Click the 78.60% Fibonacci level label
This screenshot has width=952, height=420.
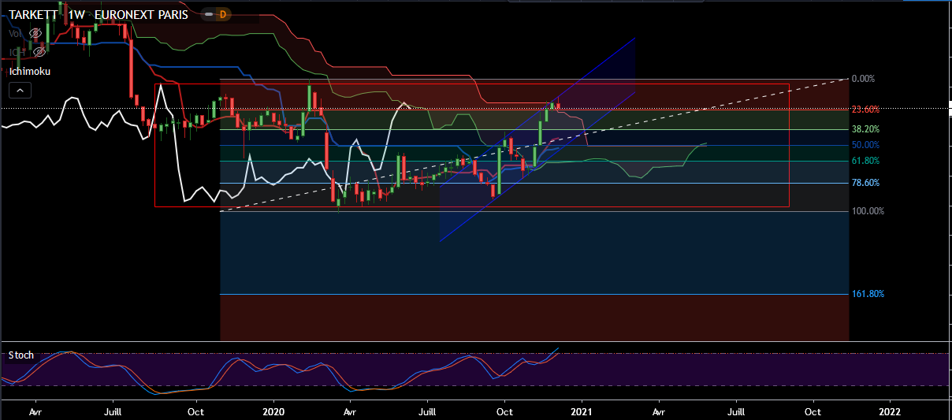point(866,183)
